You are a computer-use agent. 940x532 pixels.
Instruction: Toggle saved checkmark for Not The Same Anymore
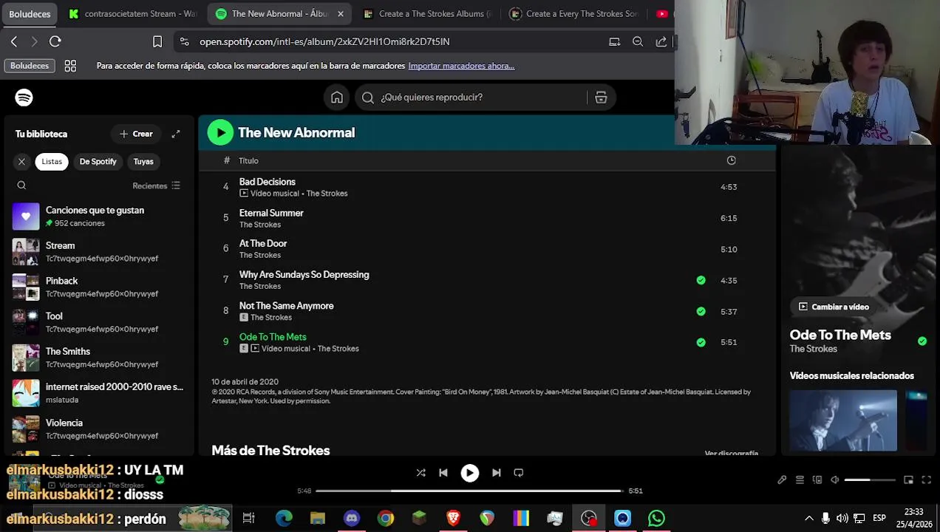tap(701, 311)
